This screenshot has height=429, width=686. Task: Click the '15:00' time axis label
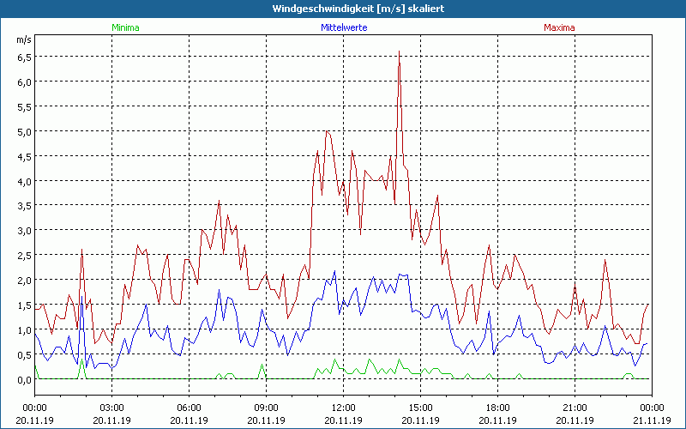[420, 408]
